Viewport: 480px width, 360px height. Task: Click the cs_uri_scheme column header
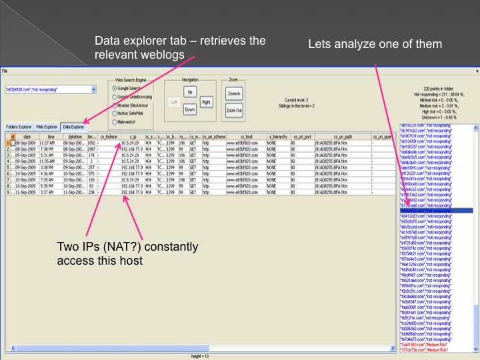pyautogui.click(x=214, y=137)
